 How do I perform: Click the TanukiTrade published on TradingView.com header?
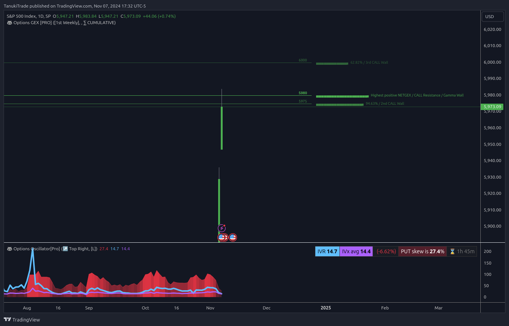pos(75,6)
